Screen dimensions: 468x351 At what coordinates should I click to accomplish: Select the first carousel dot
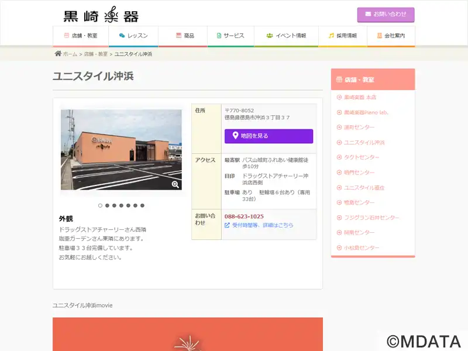[100, 205]
